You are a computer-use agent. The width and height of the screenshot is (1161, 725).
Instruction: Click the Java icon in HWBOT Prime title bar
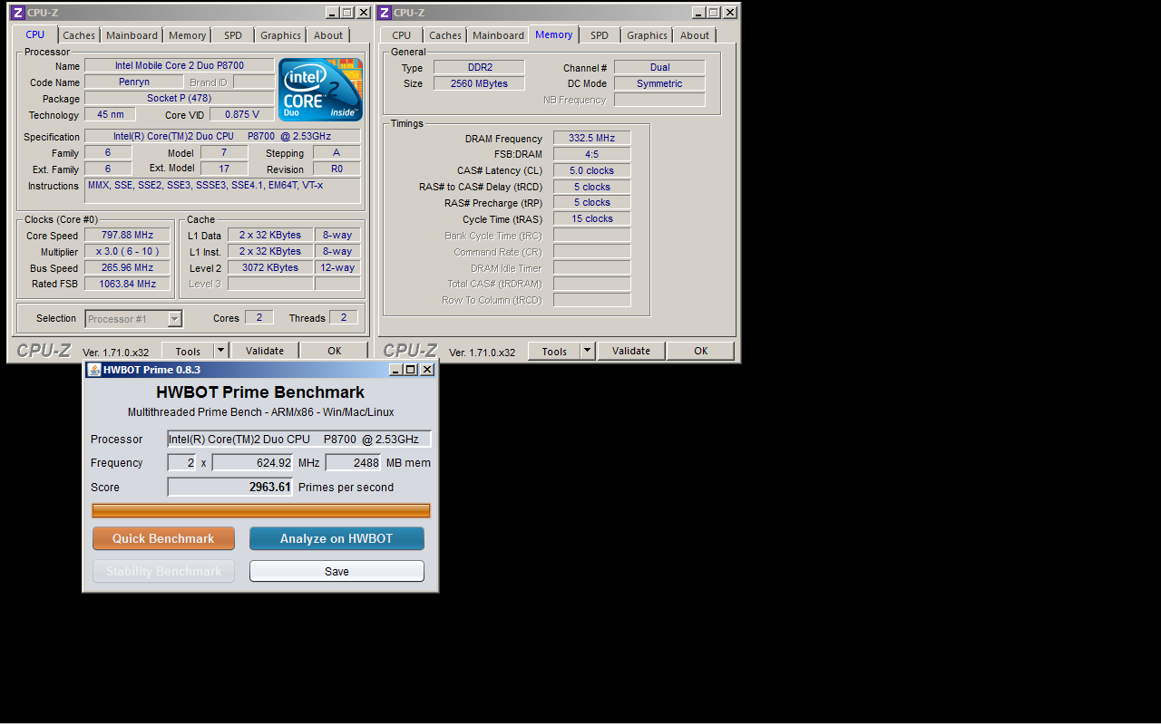pyautogui.click(x=93, y=370)
